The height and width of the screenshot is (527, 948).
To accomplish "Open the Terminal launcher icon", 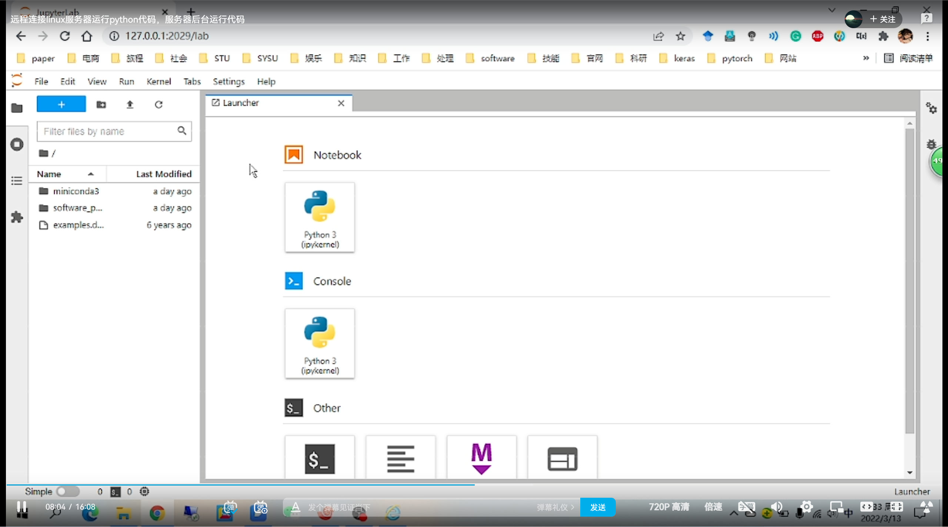I will (320, 458).
